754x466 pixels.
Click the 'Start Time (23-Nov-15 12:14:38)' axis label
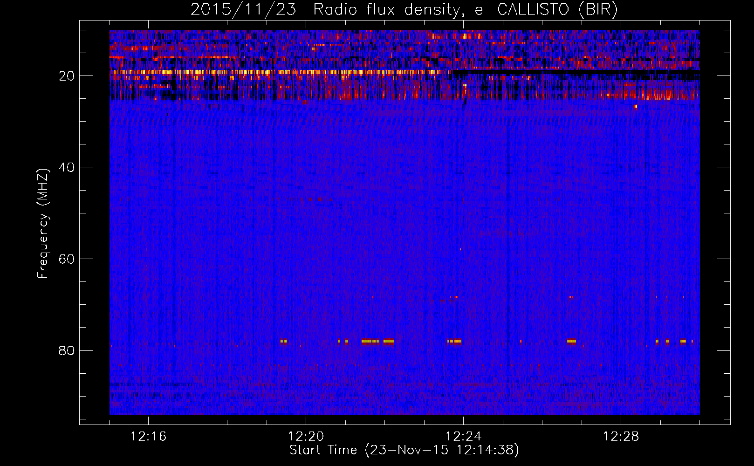(404, 450)
